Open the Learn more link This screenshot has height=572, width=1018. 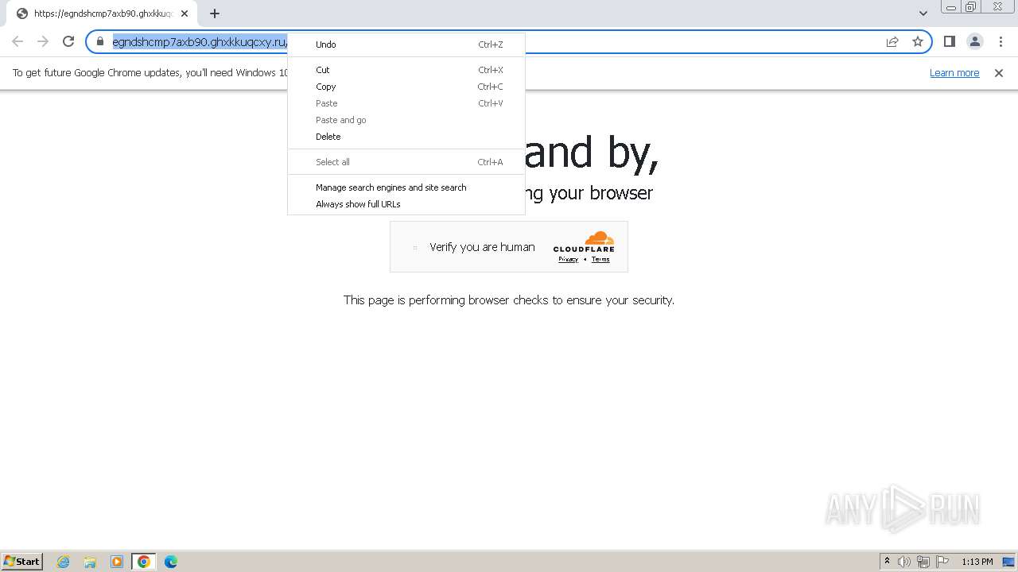coord(954,72)
